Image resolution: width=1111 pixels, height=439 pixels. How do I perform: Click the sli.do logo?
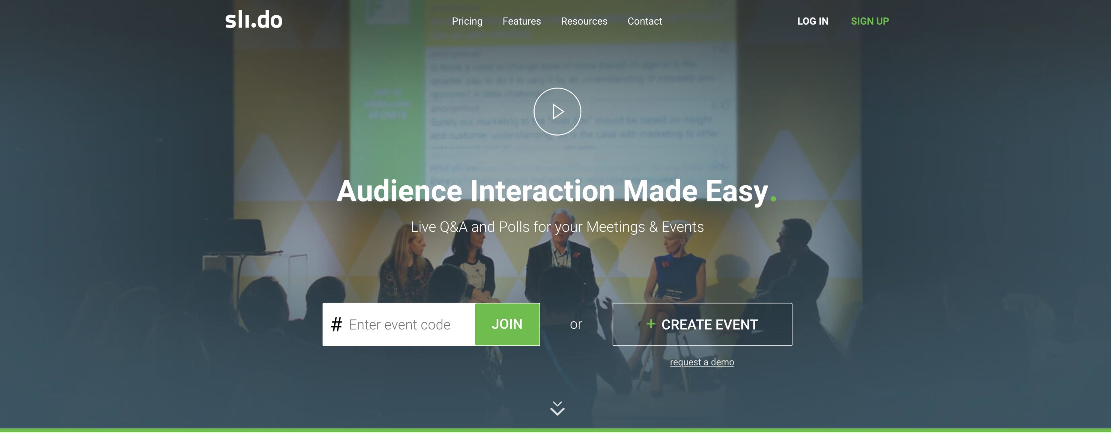(x=253, y=20)
